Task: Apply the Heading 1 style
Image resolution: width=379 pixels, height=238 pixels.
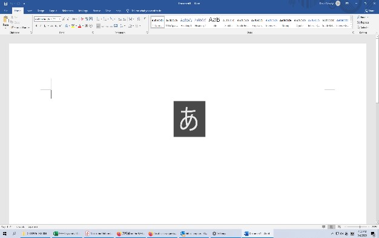Action: (x=186, y=22)
